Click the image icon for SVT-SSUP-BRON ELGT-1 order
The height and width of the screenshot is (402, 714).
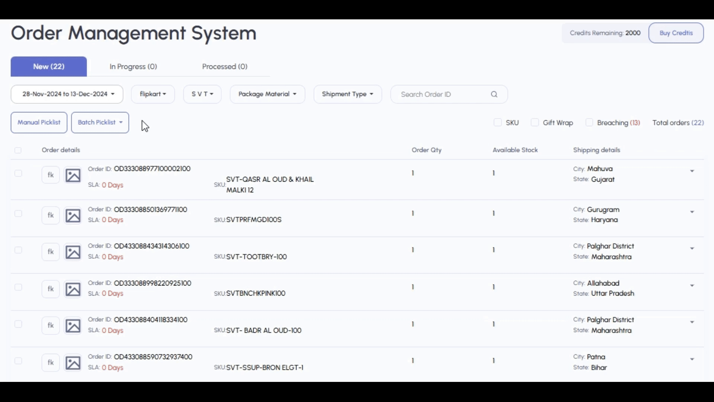point(73,363)
